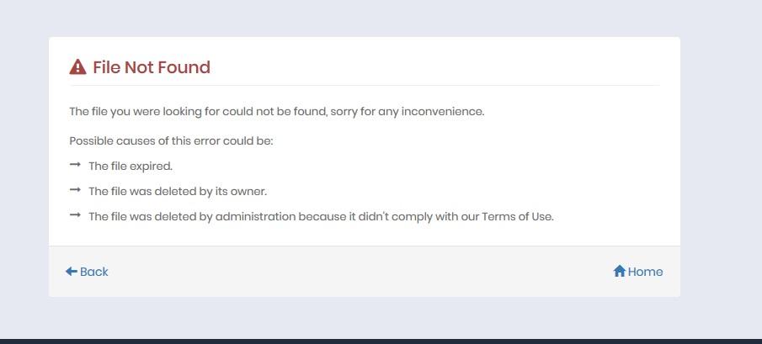Click 'The file was deleted by its owner.' line
This screenshot has height=344, width=762.
click(x=178, y=191)
